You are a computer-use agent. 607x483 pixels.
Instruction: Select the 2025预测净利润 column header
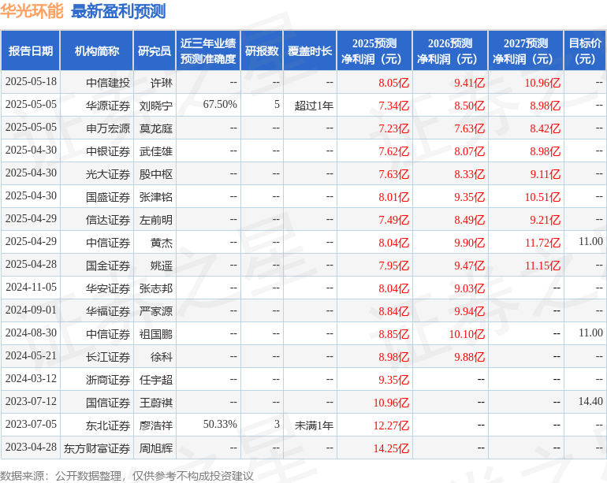point(374,50)
